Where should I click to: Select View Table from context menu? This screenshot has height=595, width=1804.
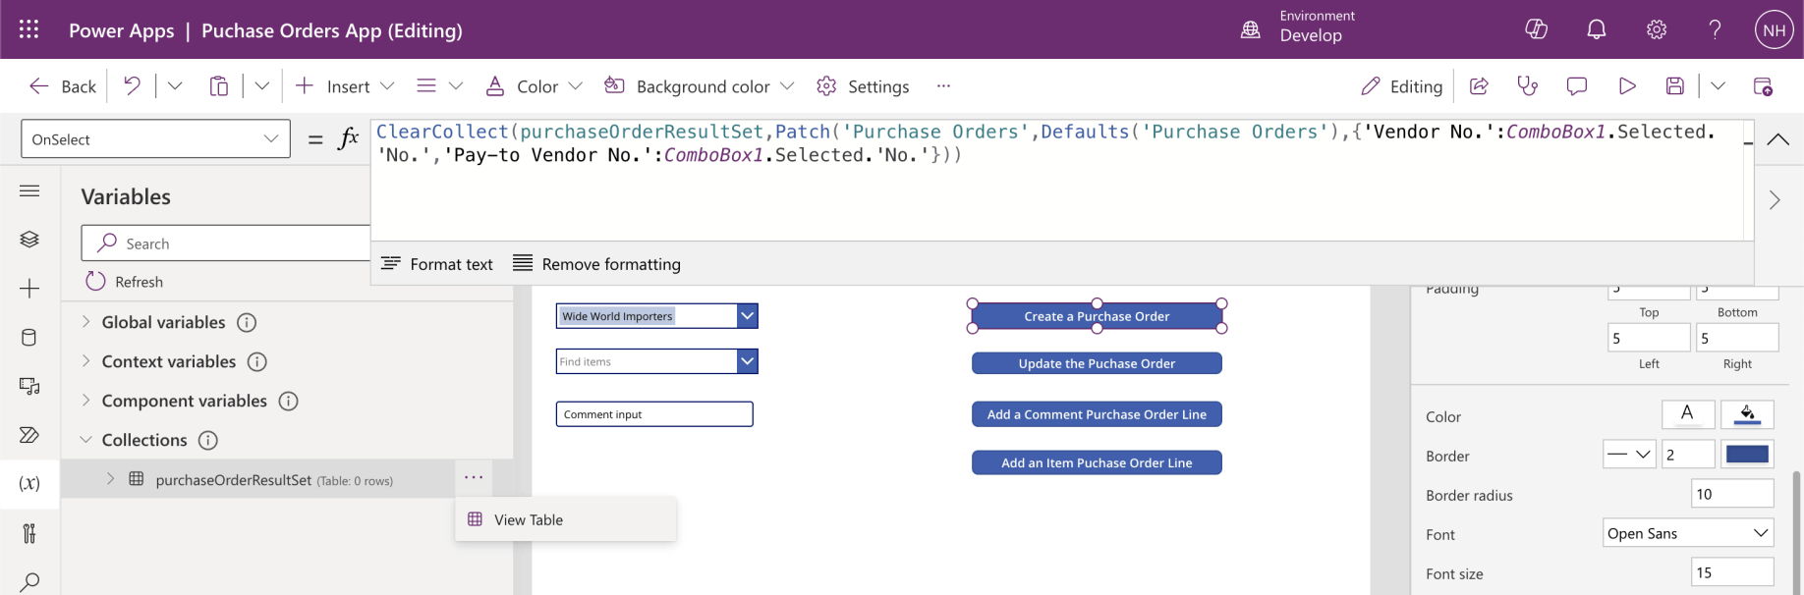point(528,519)
